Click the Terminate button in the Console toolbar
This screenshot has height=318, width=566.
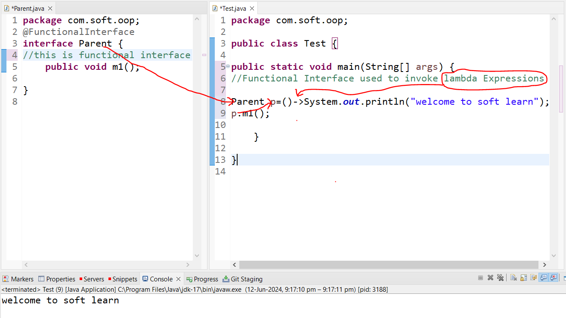480,278
